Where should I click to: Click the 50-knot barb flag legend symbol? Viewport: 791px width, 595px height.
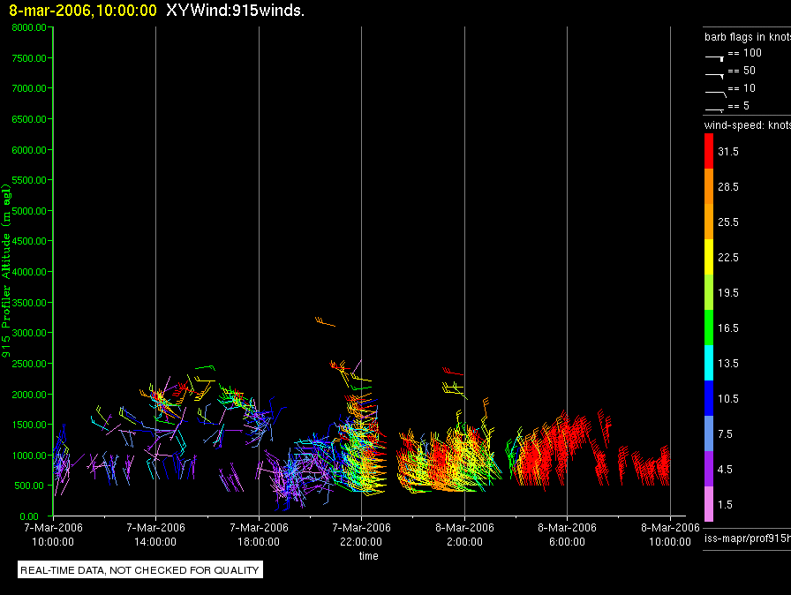pyautogui.click(x=715, y=76)
